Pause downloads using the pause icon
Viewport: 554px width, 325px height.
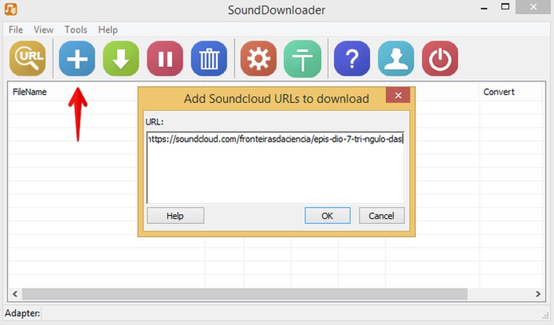click(x=164, y=58)
